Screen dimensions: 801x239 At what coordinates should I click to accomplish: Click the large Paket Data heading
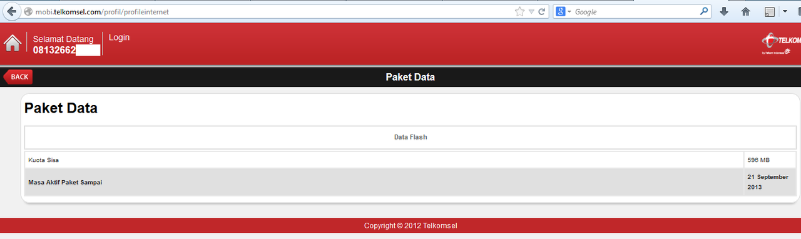click(61, 108)
